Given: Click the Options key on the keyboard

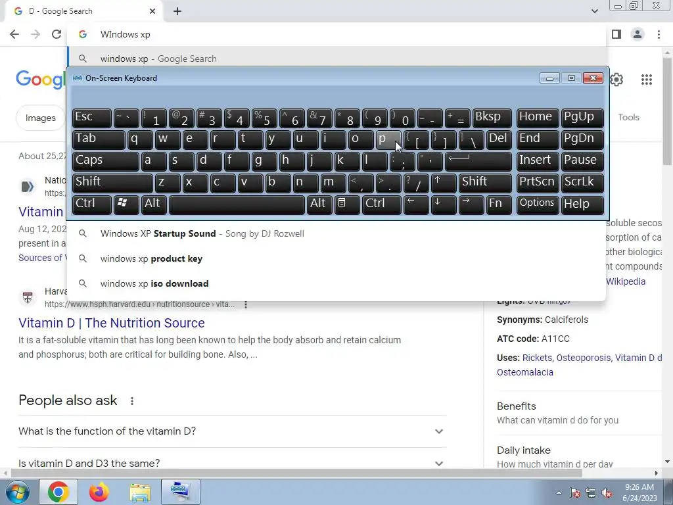Looking at the screenshot, I should pyautogui.click(x=538, y=204).
